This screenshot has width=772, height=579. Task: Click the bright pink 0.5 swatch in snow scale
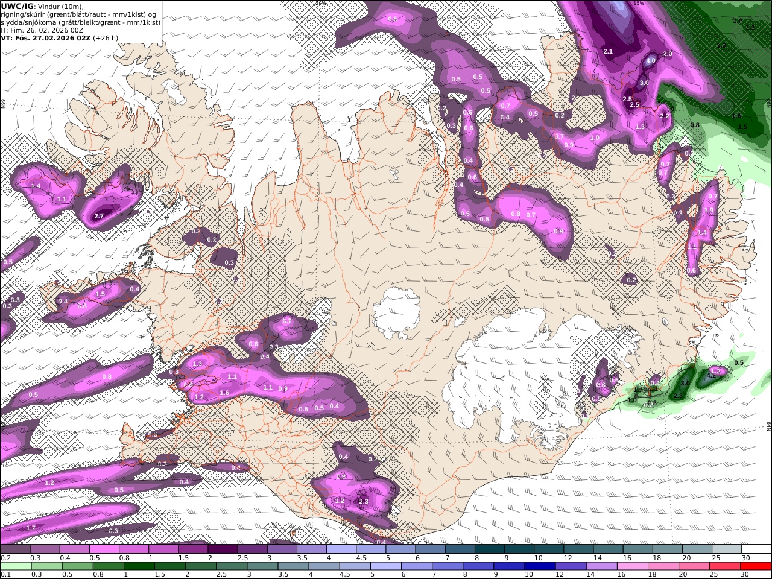click(104, 549)
